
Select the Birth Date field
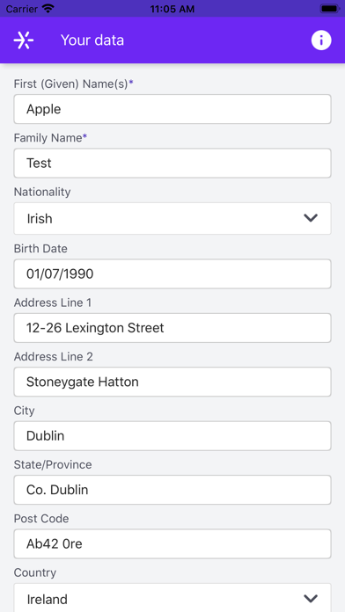coord(172,273)
